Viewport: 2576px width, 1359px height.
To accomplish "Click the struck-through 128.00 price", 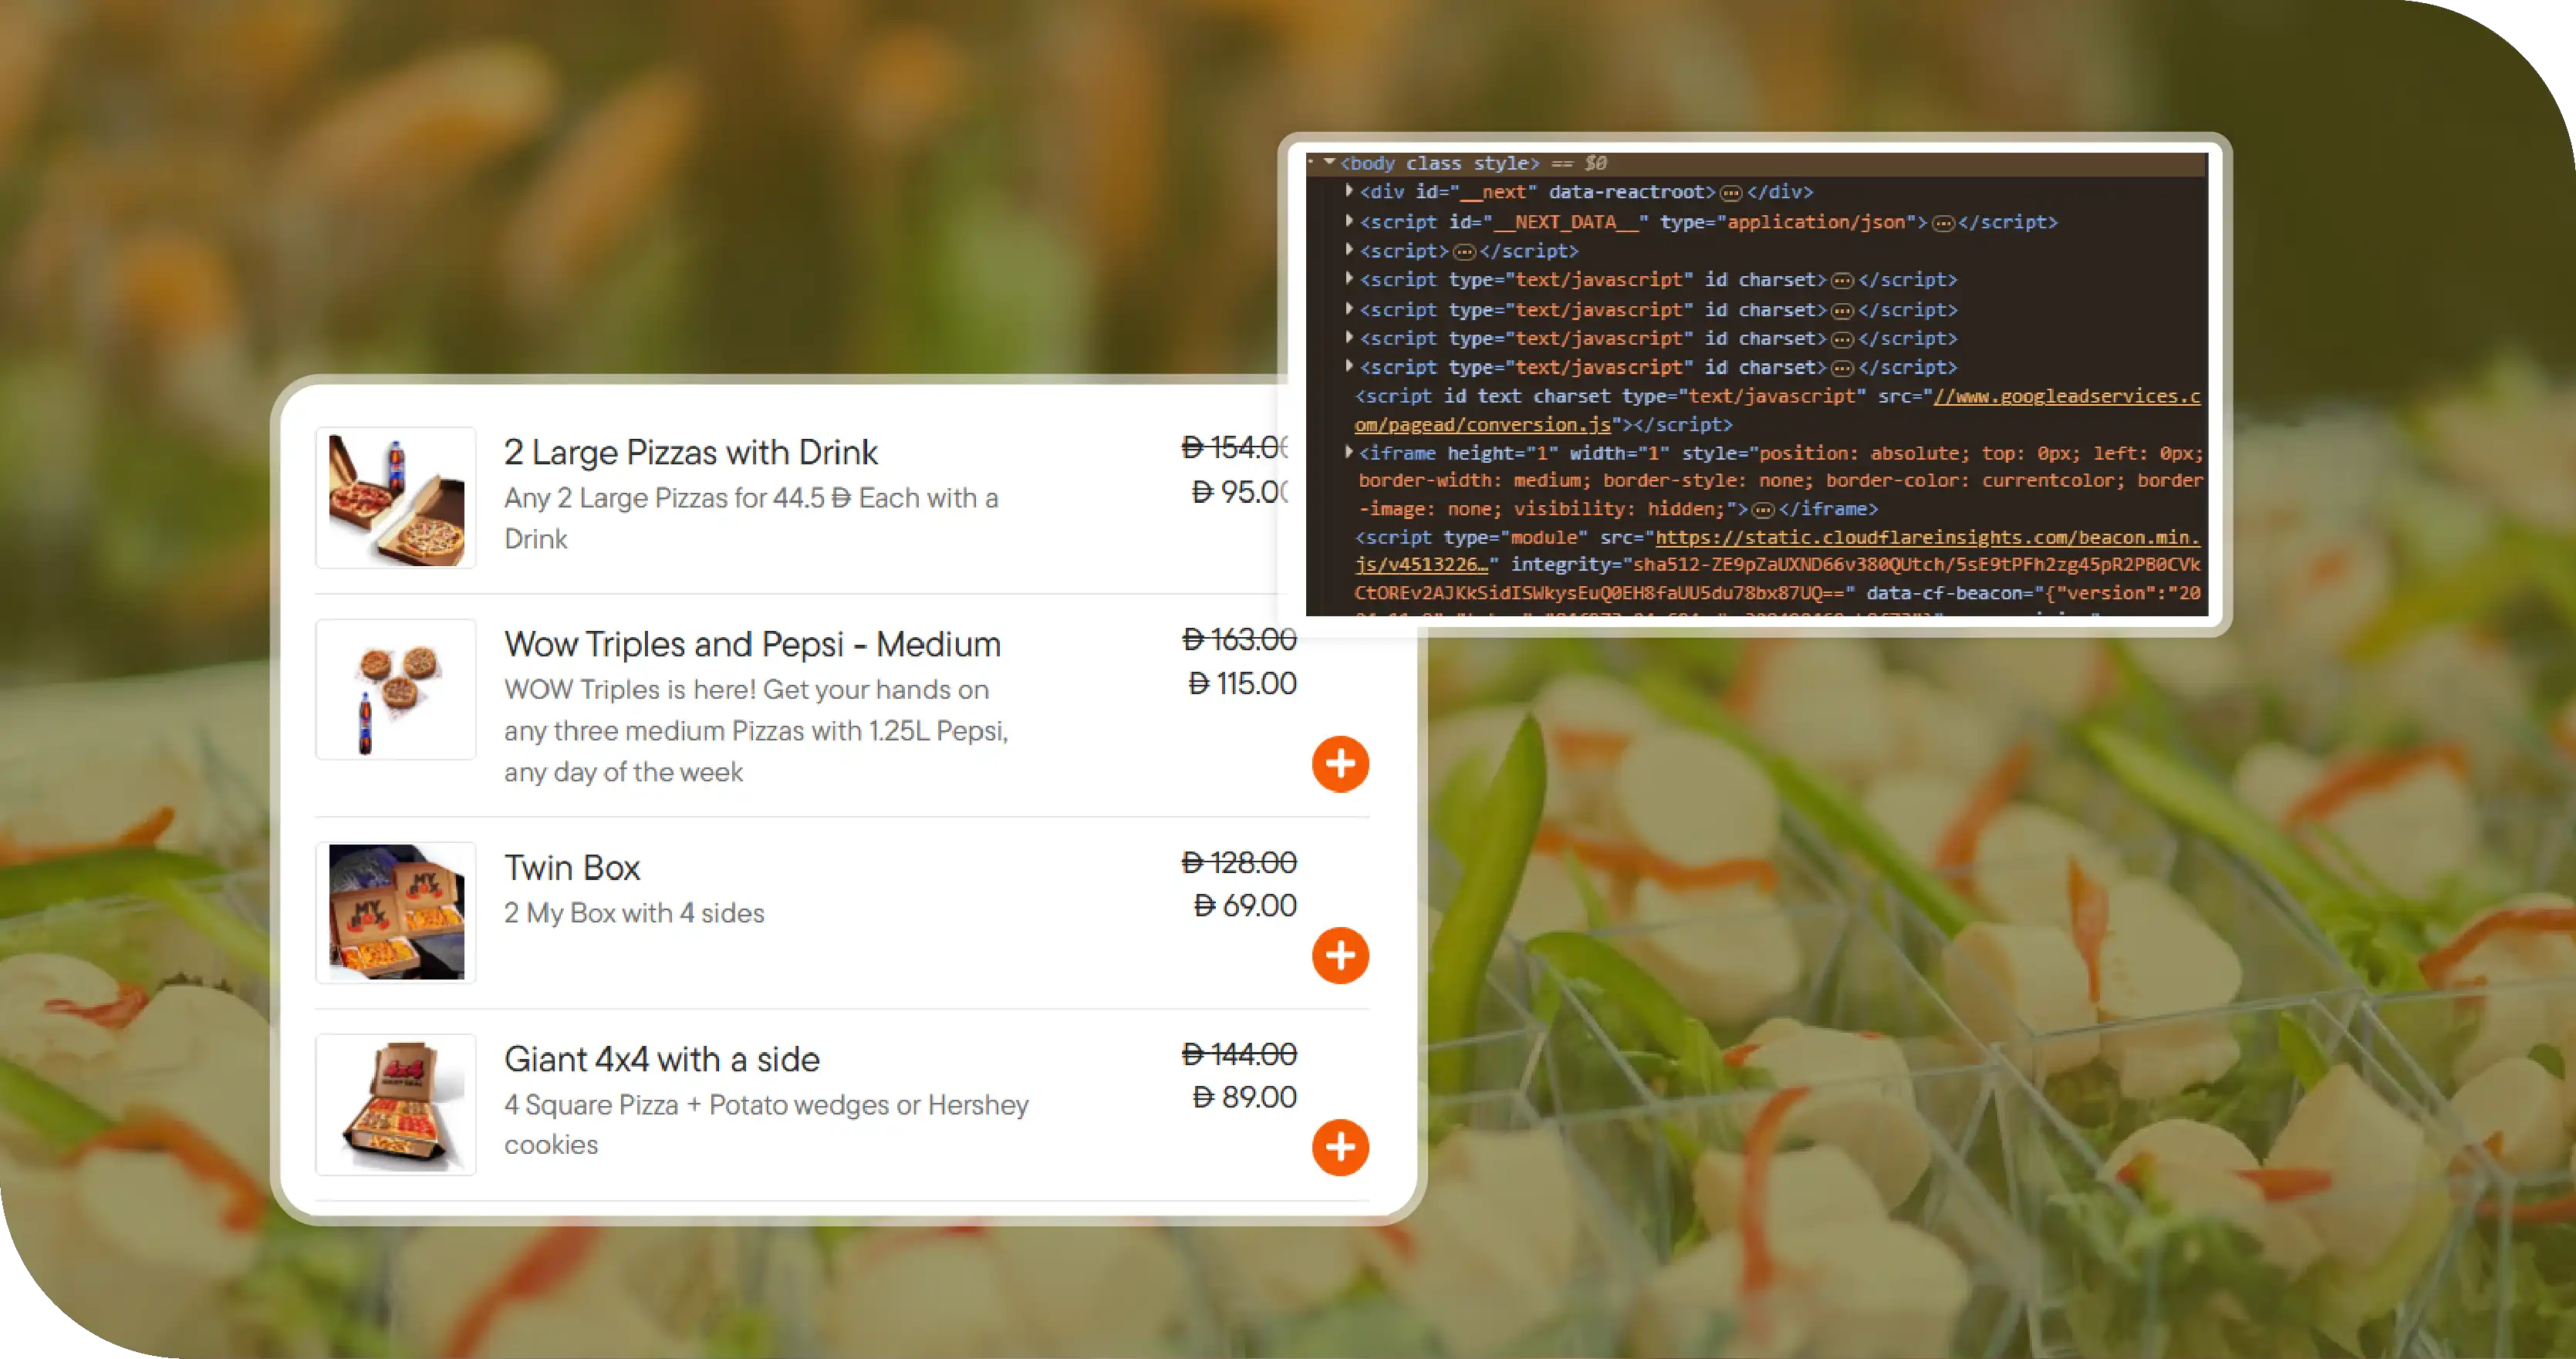I will 1239,862.
